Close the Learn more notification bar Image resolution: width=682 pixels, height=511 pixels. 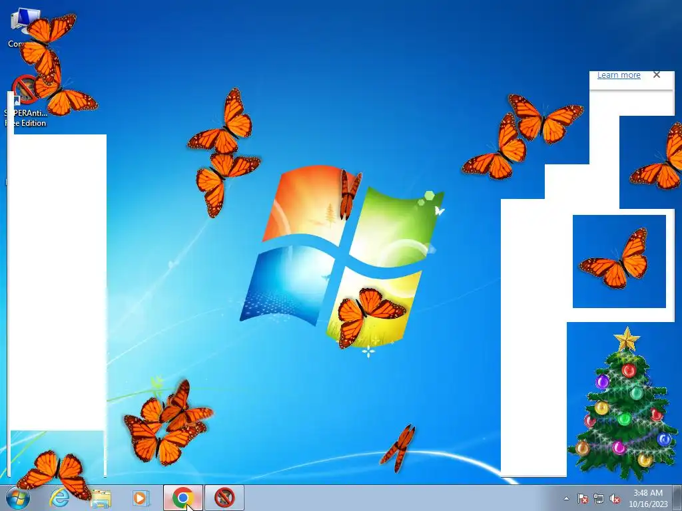click(657, 75)
